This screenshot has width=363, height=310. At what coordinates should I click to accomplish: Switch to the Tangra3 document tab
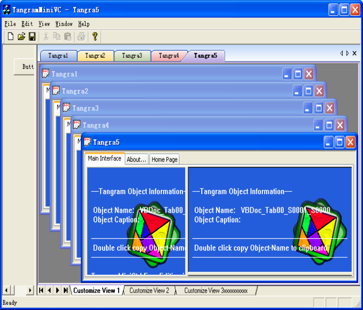(132, 56)
